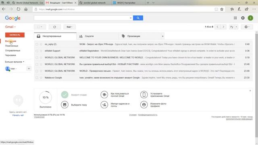
Task: Reload the page with browser refresh icon
Action: pyautogui.click(x=19, y=9)
